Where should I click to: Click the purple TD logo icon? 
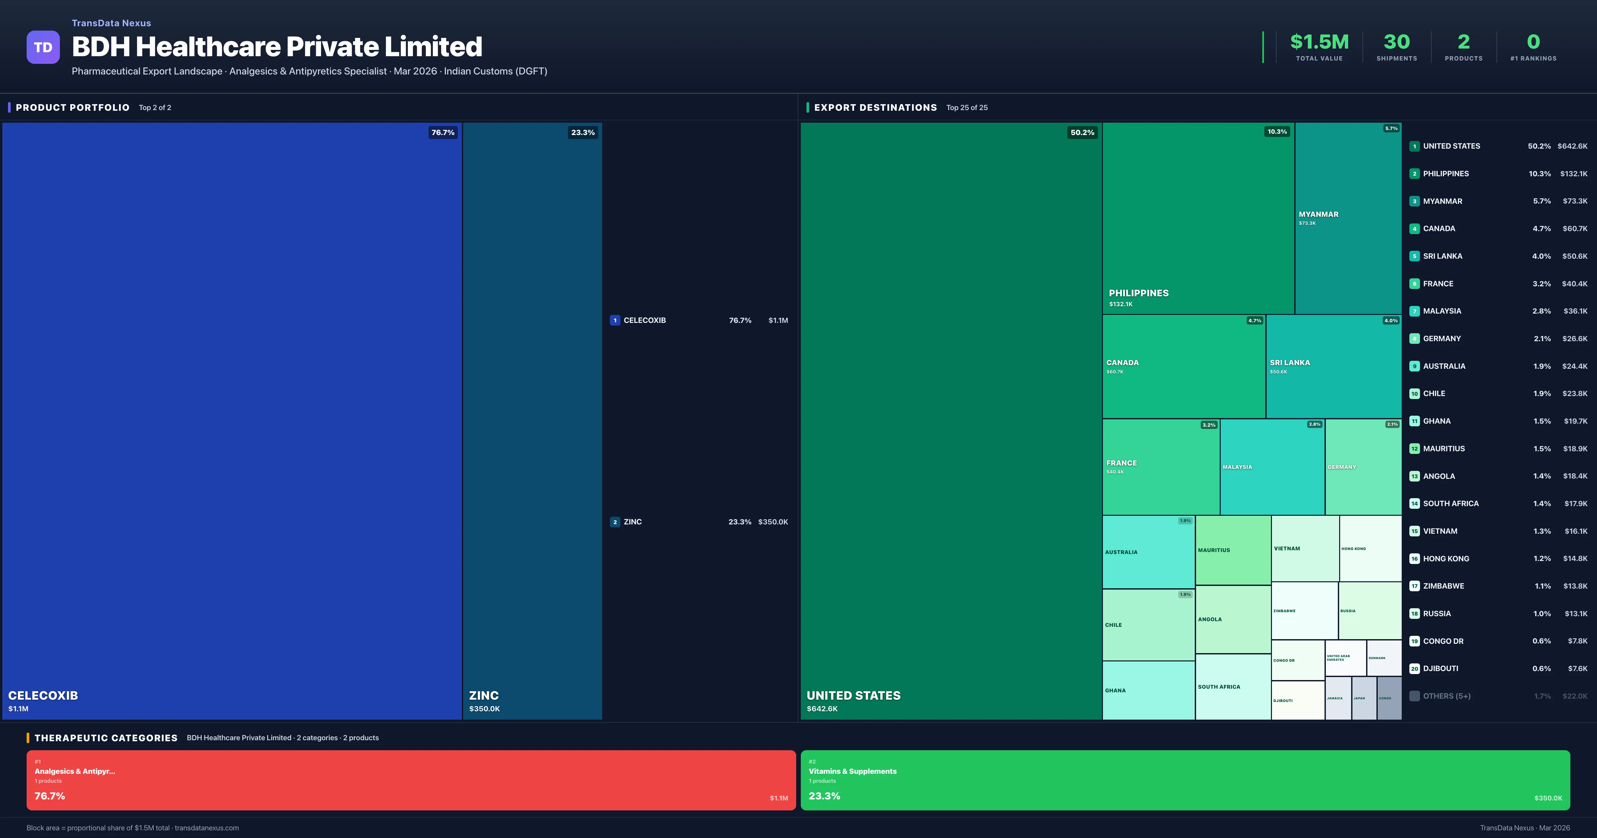coord(43,47)
